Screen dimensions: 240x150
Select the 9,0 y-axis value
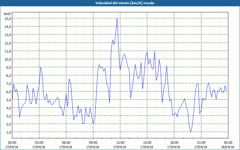click(x=9, y=67)
